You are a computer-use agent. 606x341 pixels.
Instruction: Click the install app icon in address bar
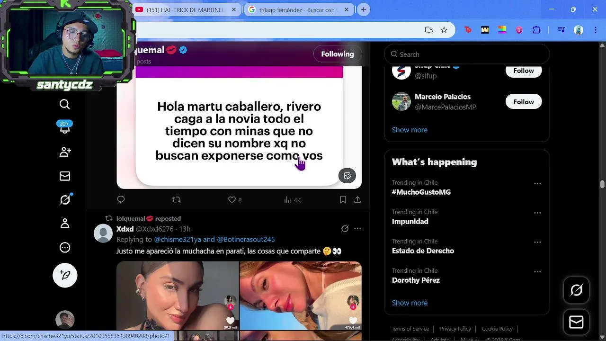[429, 30]
